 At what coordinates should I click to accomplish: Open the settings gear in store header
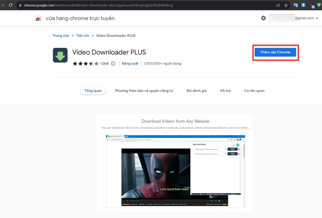(263, 18)
